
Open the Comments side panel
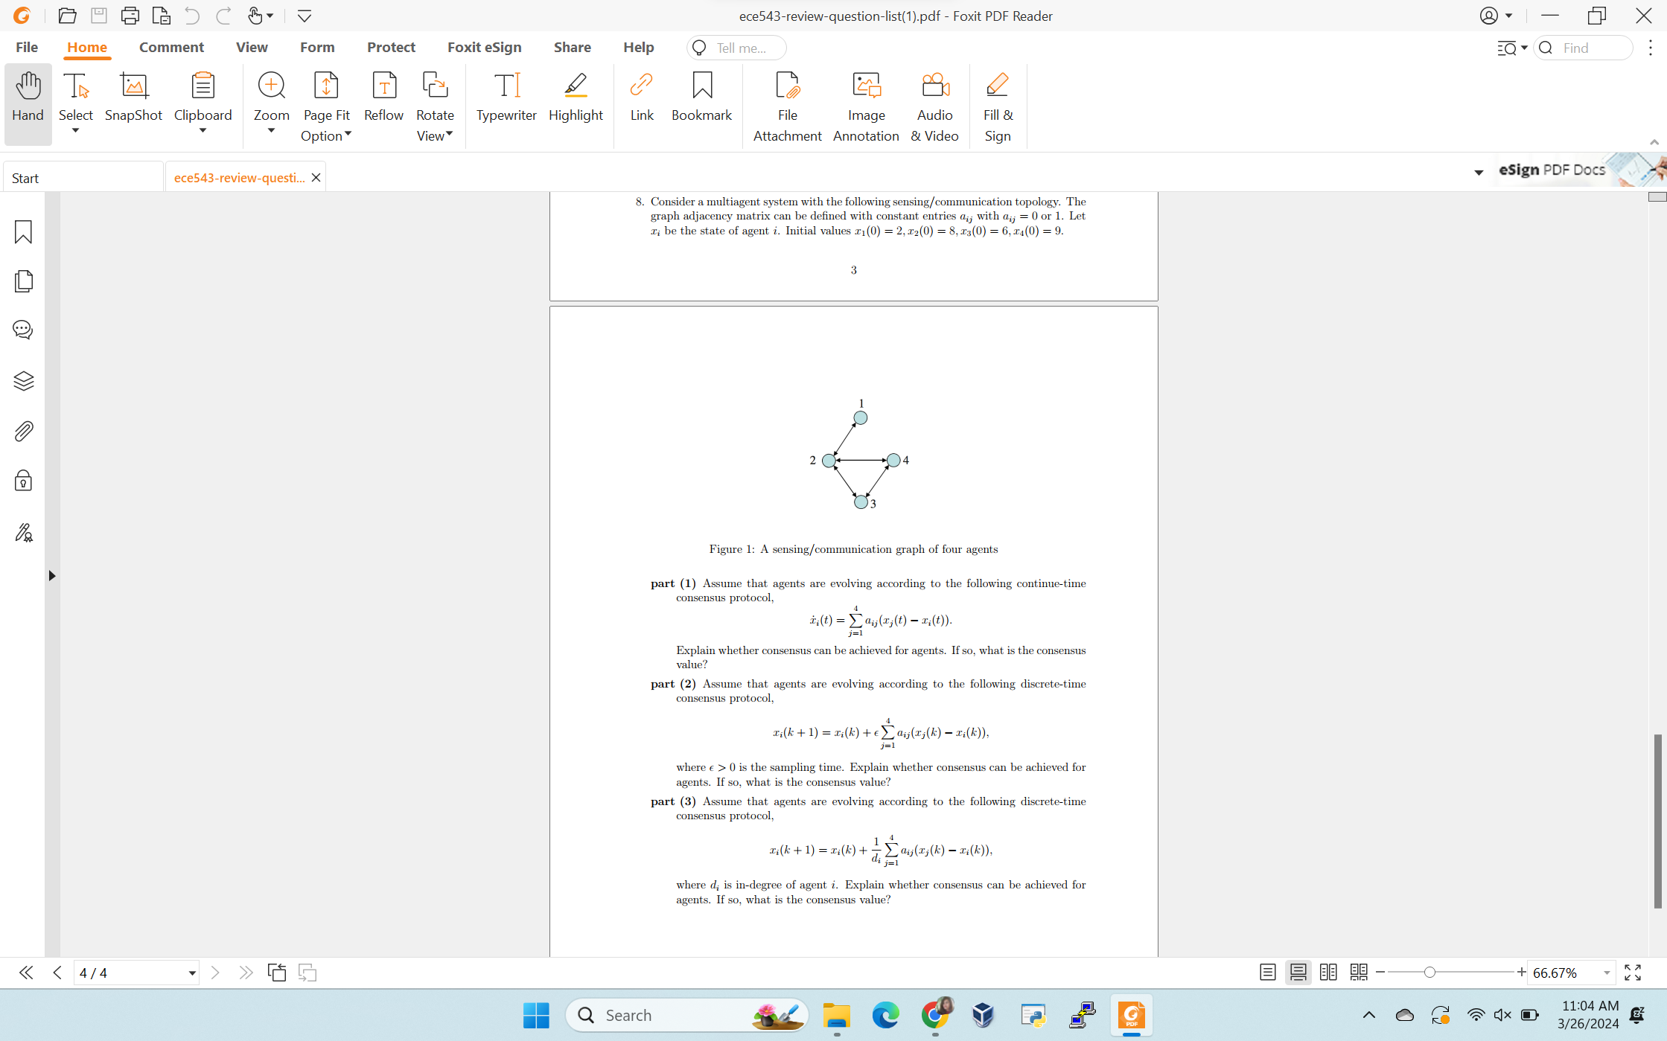pos(23,330)
